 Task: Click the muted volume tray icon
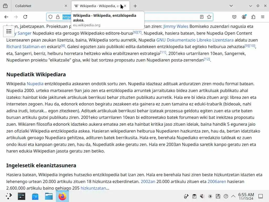click(x=202, y=196)
